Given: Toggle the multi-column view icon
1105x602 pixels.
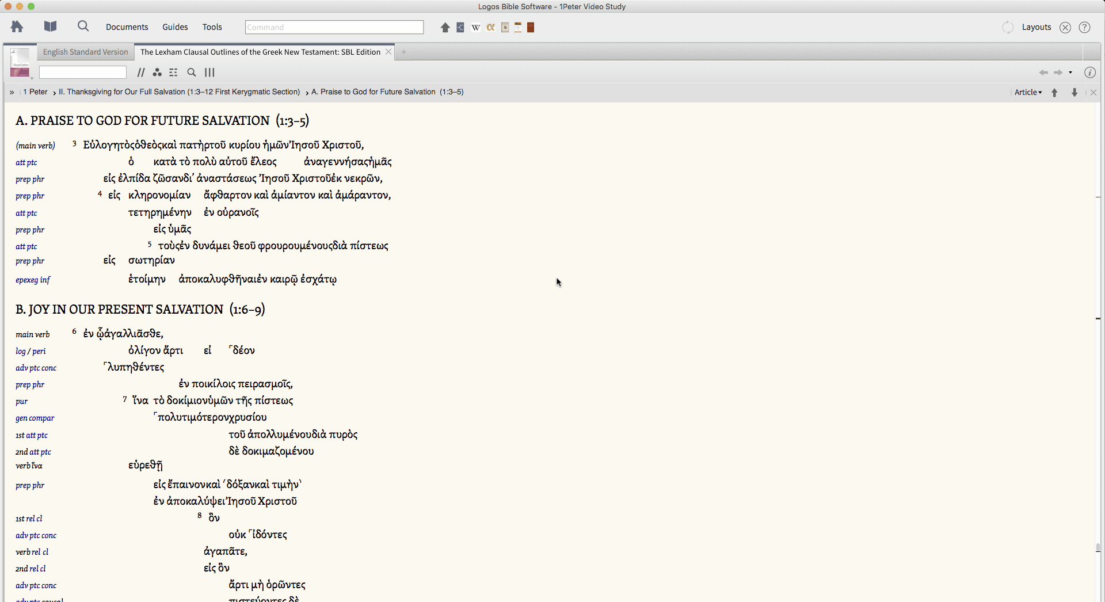Looking at the screenshot, I should [209, 73].
